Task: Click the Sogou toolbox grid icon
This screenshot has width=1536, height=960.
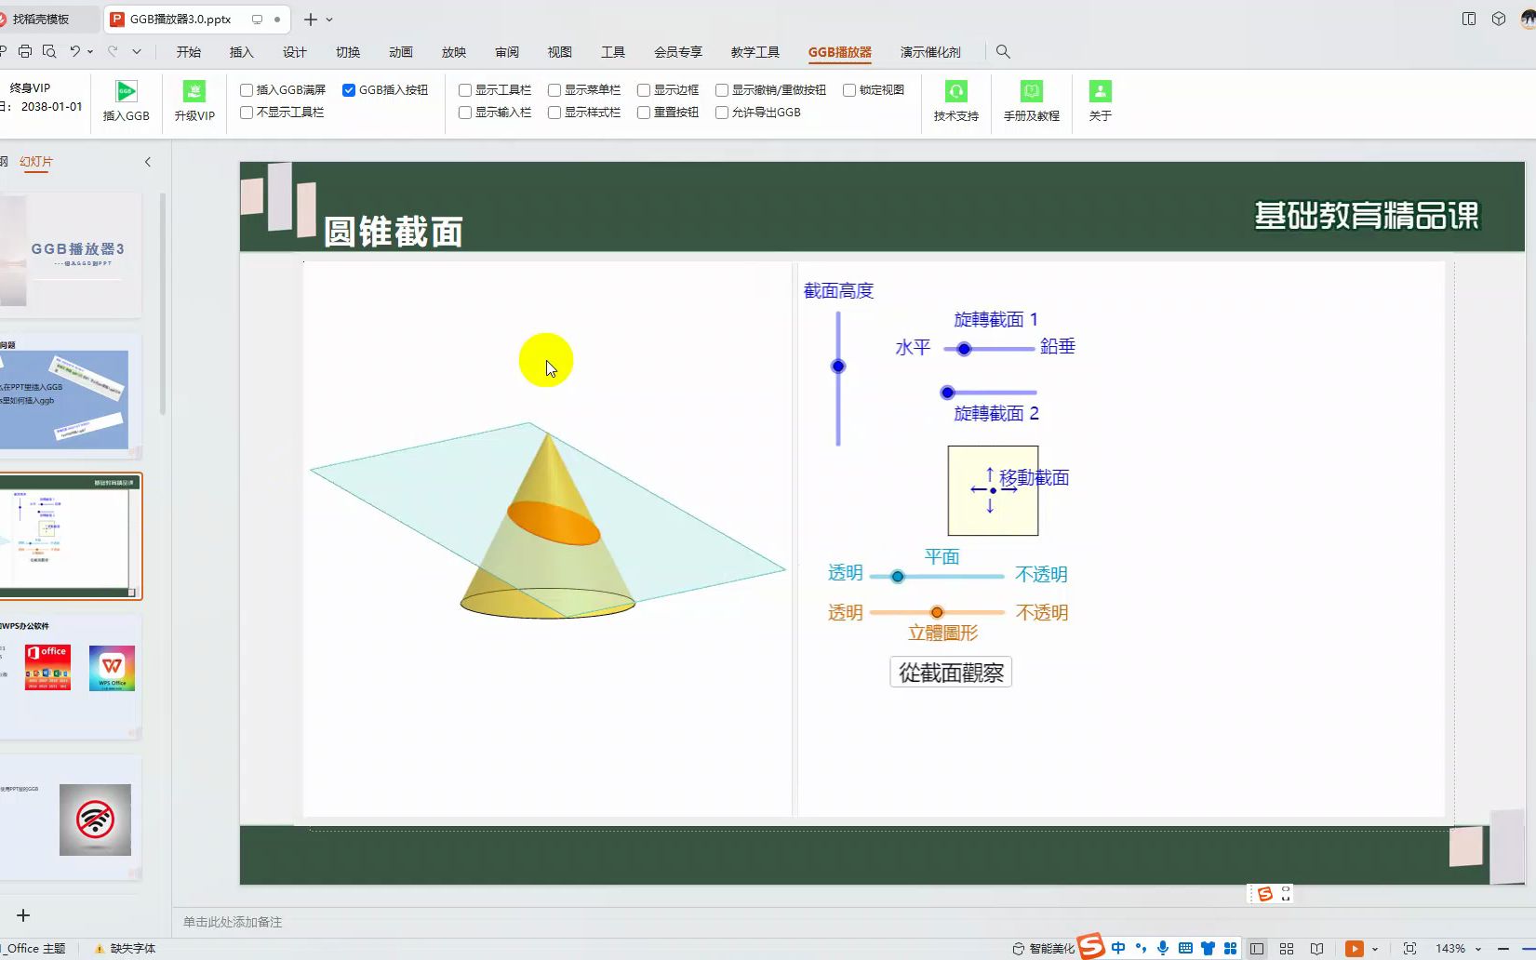Action: click(x=1230, y=948)
